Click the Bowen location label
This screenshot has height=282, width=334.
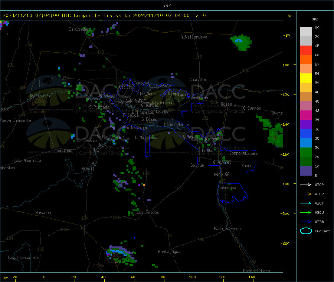247,166
